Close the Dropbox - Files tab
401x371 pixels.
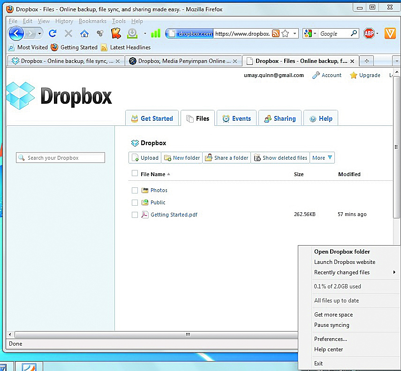click(x=352, y=61)
